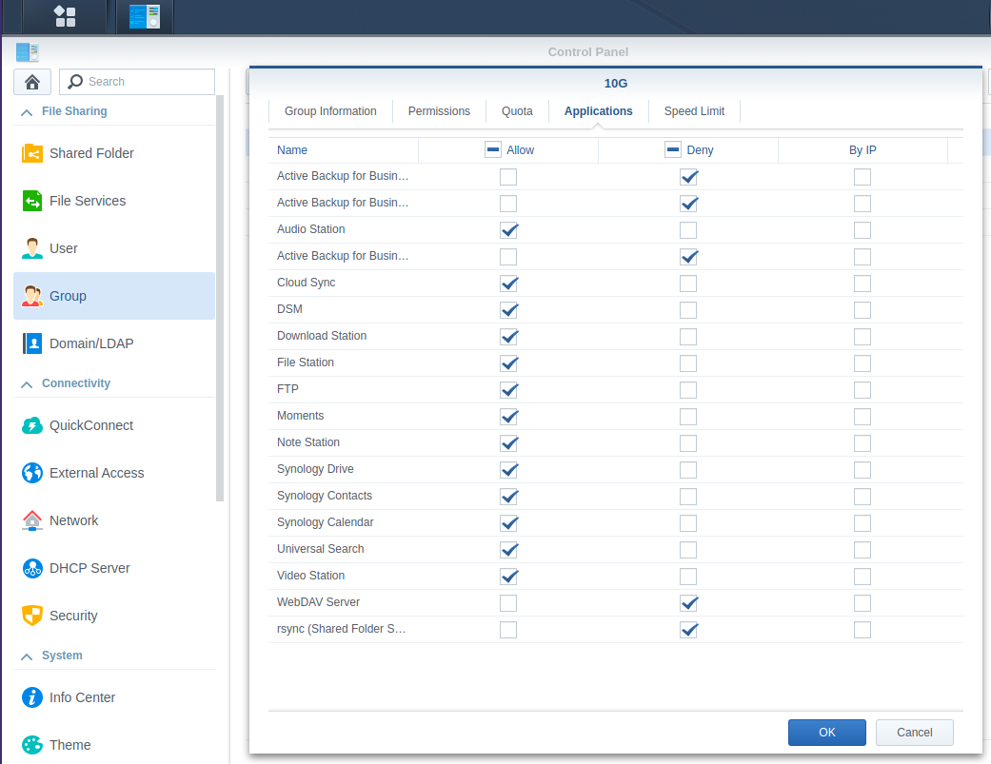Check Deny for Download Station
The height and width of the screenshot is (764, 991).
point(688,337)
